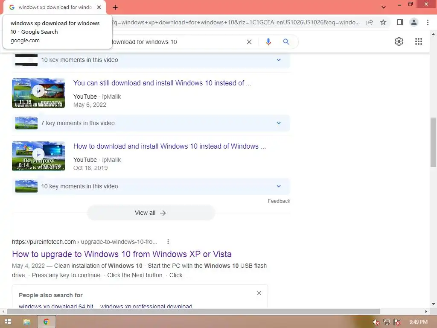Open a new browser tab

tap(115, 7)
